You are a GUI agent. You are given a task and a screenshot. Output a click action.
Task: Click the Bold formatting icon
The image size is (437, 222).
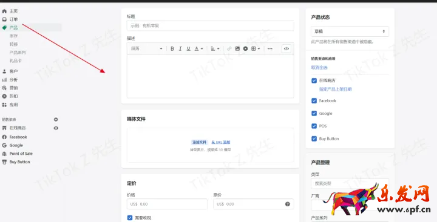[x=172, y=48]
